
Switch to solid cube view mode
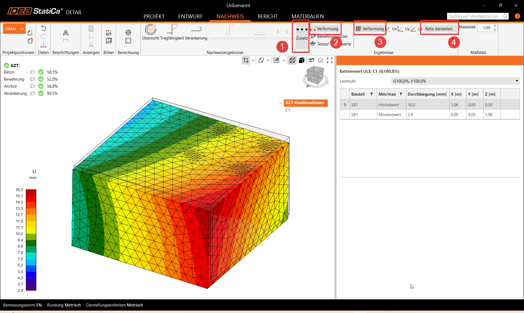[x=302, y=60]
